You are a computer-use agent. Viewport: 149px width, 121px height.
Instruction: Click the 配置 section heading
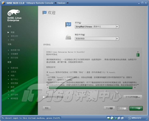click(9, 62)
